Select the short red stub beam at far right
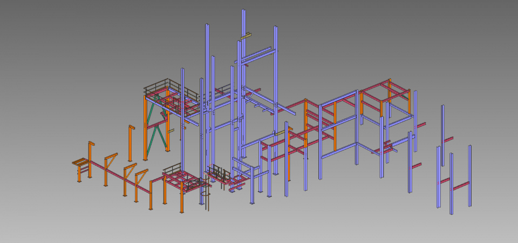Screen dimensions: 518x243 click(x=417, y=165)
